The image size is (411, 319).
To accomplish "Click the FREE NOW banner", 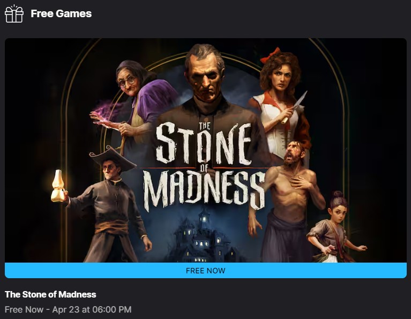I will click(206, 270).
